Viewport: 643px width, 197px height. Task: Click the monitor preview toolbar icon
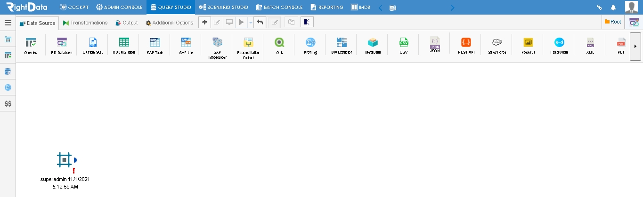(229, 22)
